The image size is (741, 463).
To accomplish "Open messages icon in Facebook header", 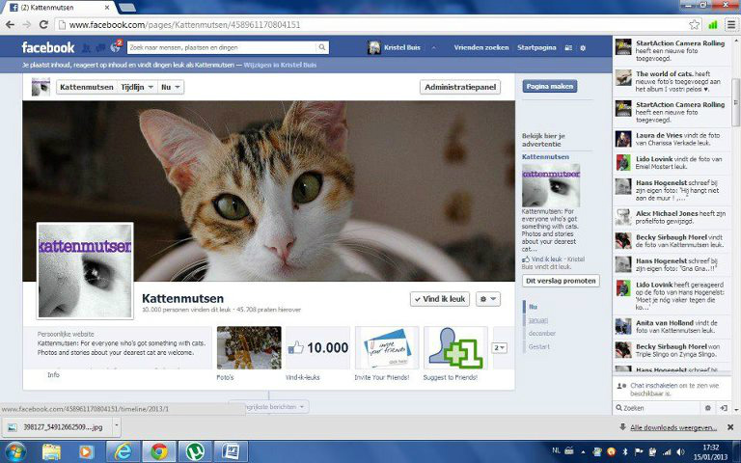I will coord(100,47).
